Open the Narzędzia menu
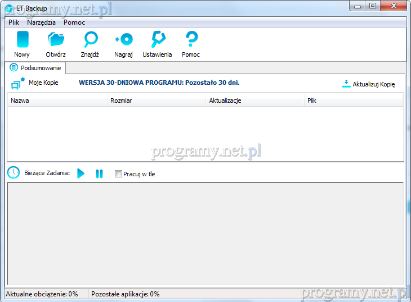Image resolution: width=411 pixels, height=302 pixels. (41, 22)
